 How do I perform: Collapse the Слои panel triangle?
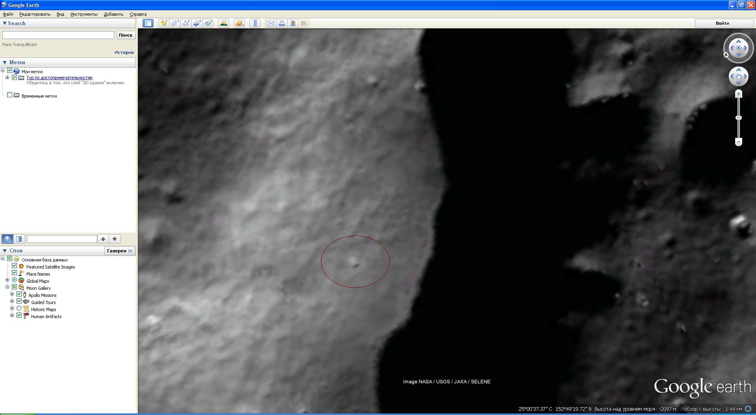click(x=5, y=250)
